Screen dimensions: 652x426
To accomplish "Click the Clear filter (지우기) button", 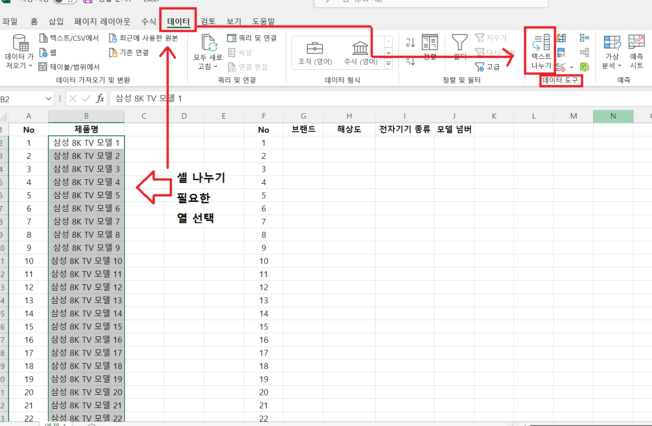I will click(490, 38).
